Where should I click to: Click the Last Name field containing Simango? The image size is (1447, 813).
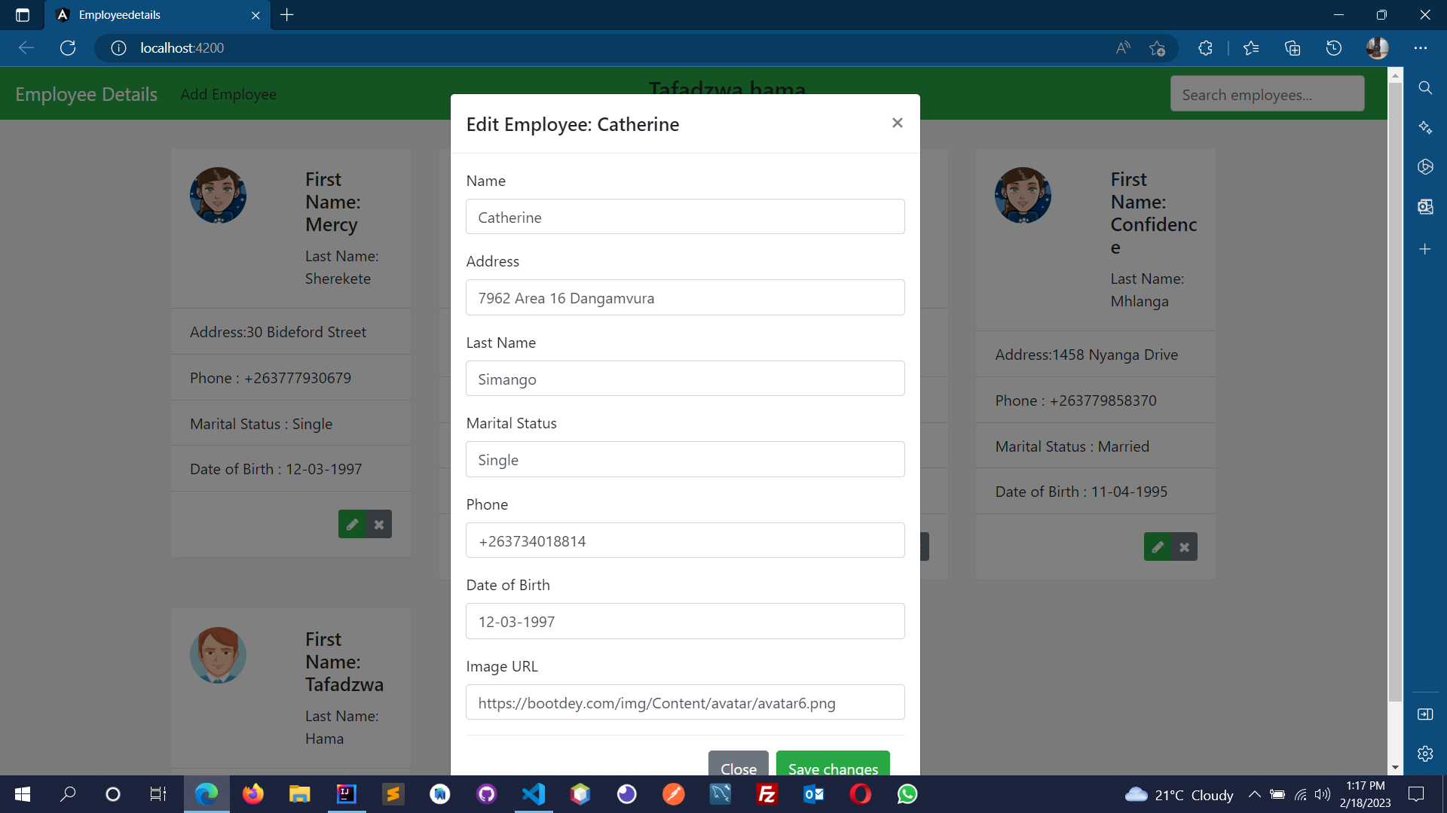(685, 379)
